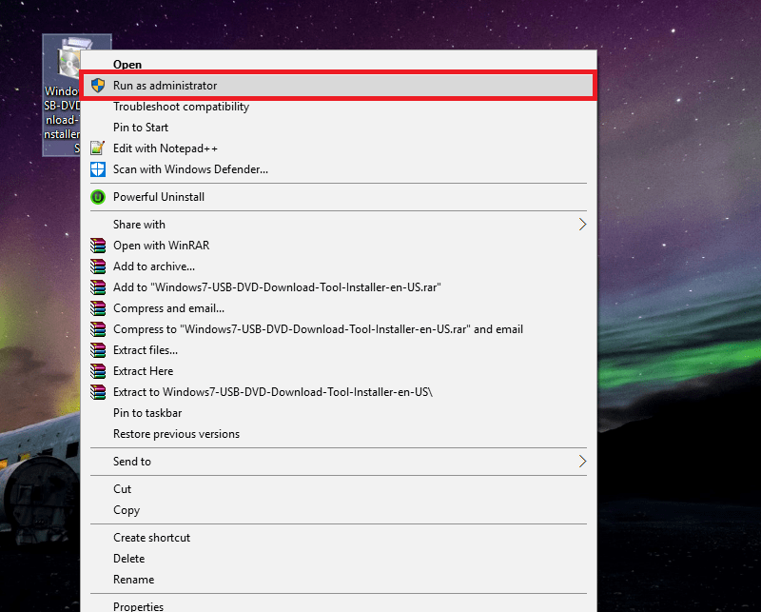Choose Extract files...
Screen dimensions: 761x612
pos(339,349)
